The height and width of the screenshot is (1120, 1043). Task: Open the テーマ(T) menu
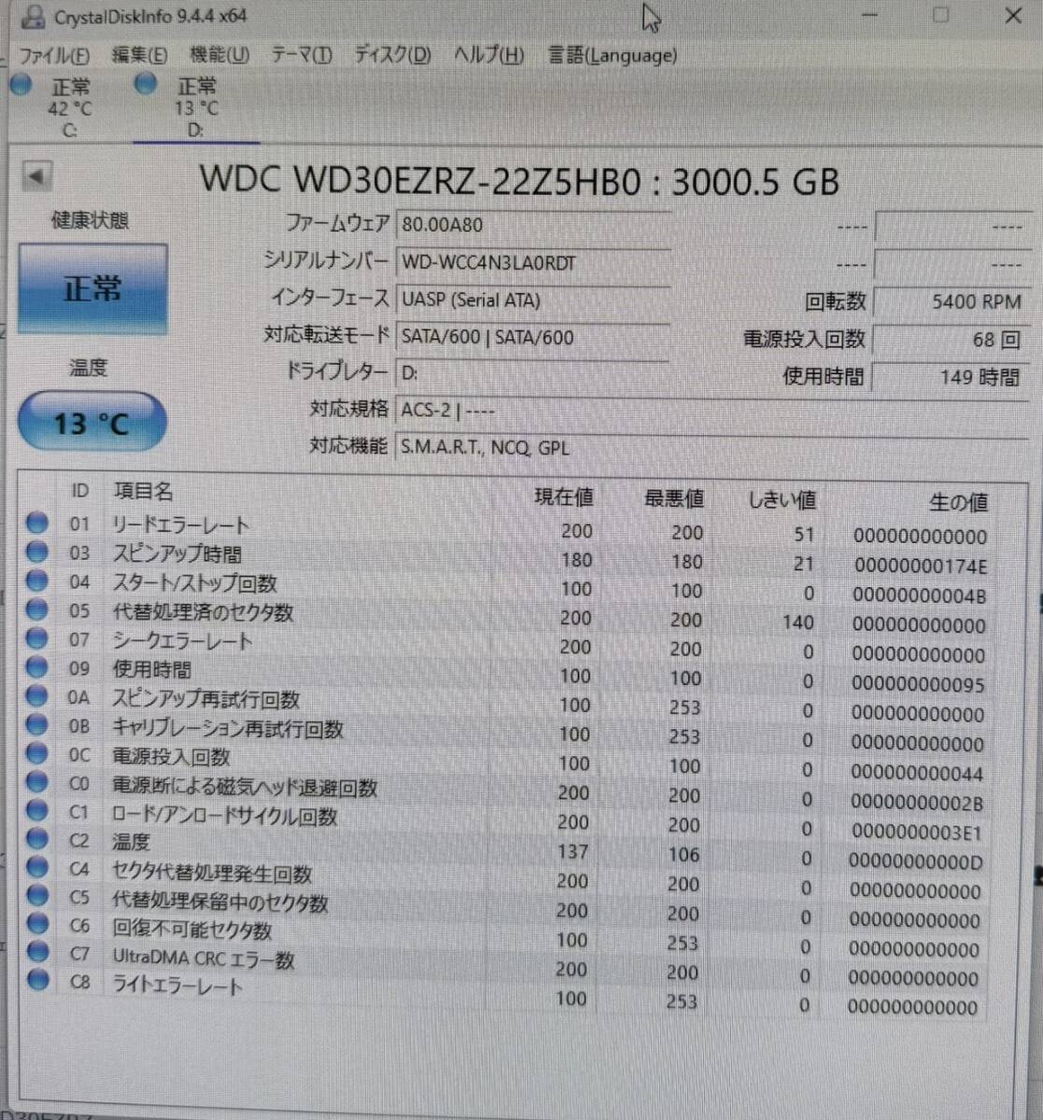coord(301,55)
